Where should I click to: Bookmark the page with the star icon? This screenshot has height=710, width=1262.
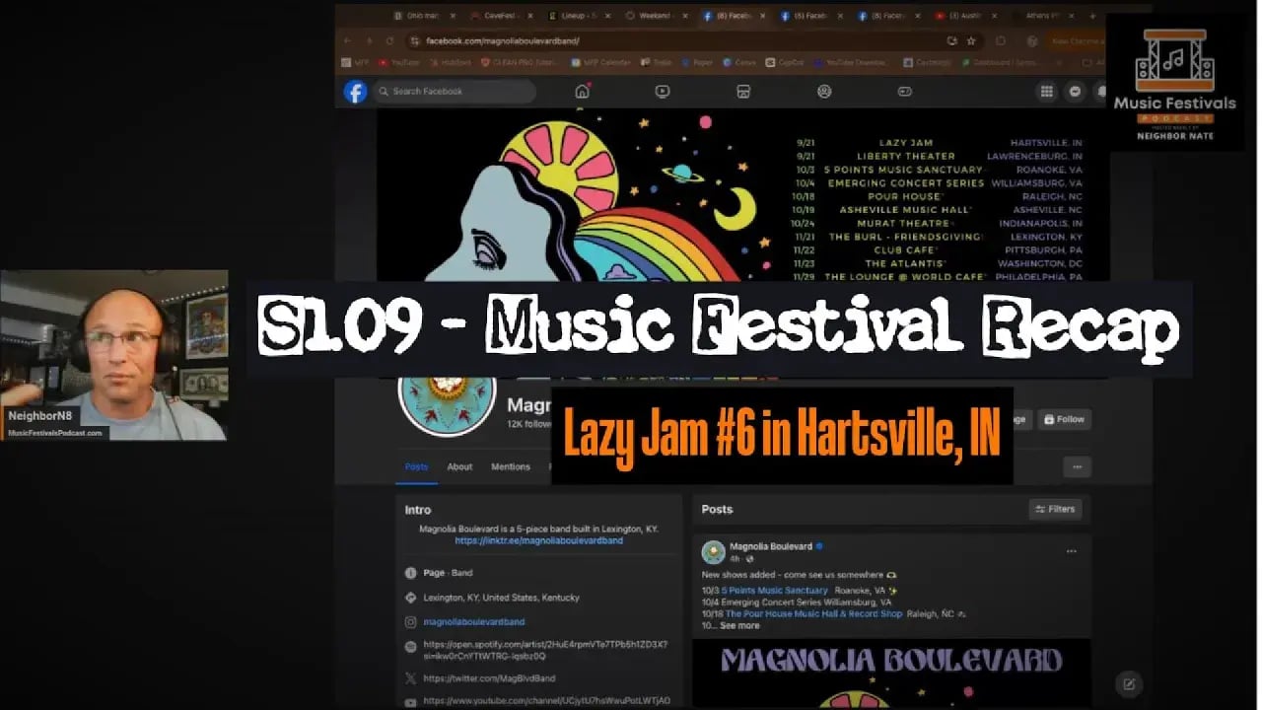971,40
